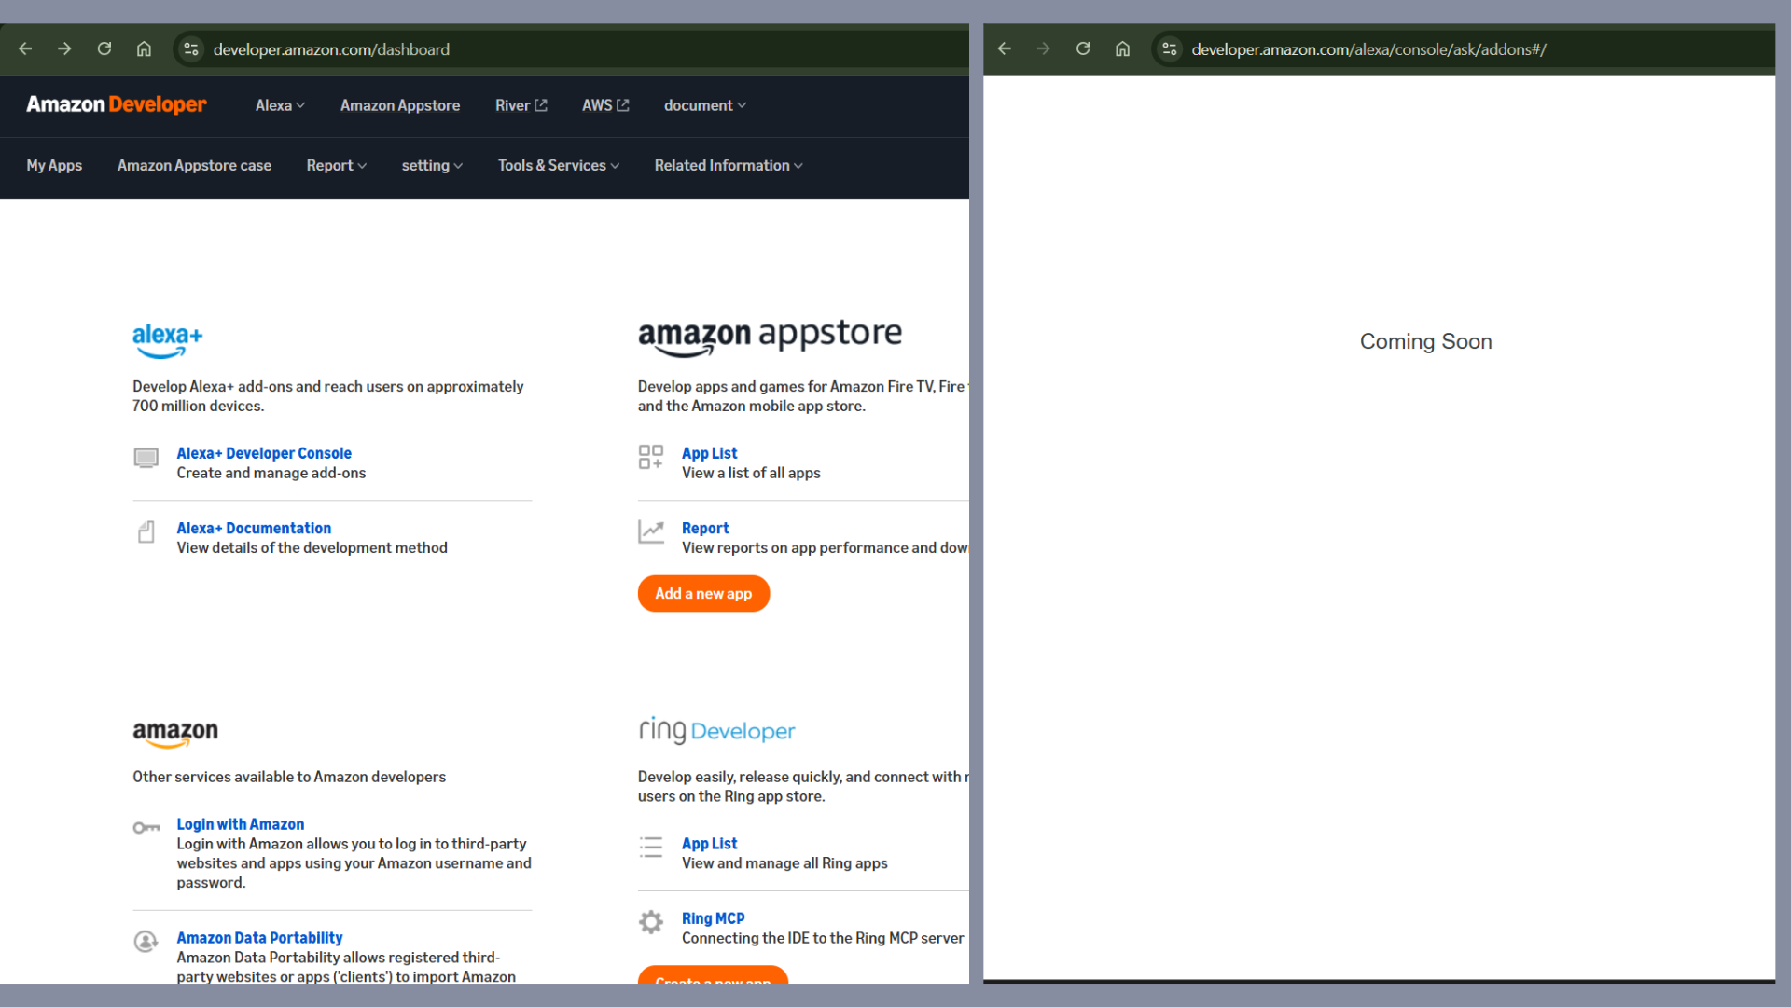Open the Login with Amazon link
1791x1007 pixels.
pyautogui.click(x=241, y=824)
